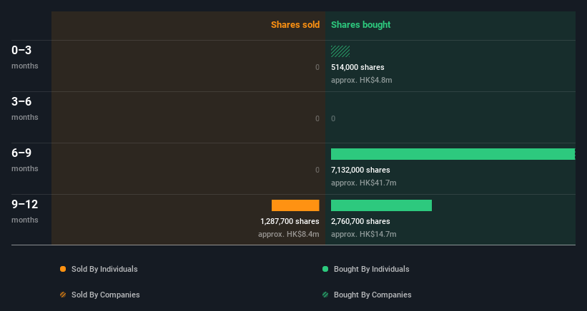The width and height of the screenshot is (587, 311).
Task: Click the zero sold value in 0–3 months
Action: point(317,67)
